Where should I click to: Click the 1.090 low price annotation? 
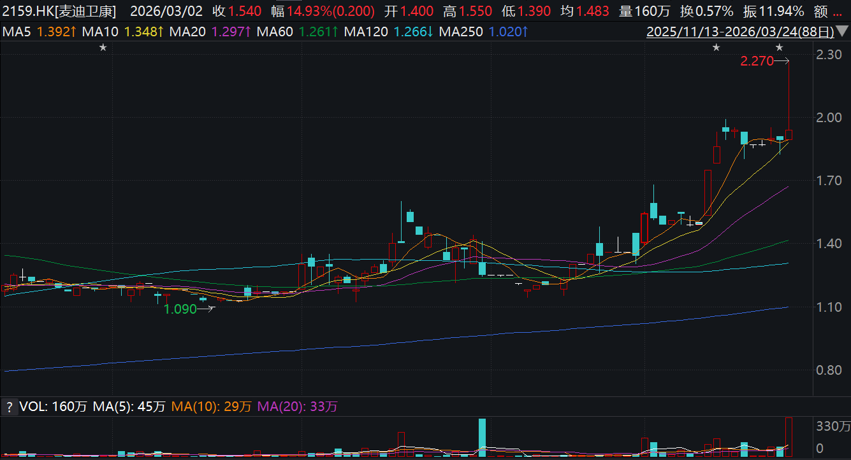click(x=180, y=309)
